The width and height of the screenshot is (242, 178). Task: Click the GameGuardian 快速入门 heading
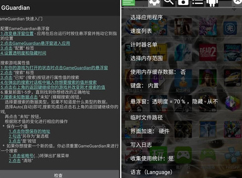21,19
